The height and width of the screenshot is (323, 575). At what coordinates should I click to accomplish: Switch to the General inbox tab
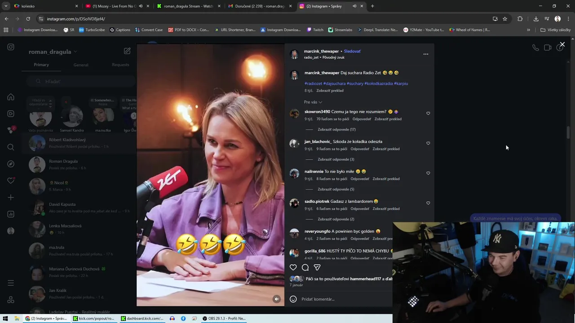81,65
